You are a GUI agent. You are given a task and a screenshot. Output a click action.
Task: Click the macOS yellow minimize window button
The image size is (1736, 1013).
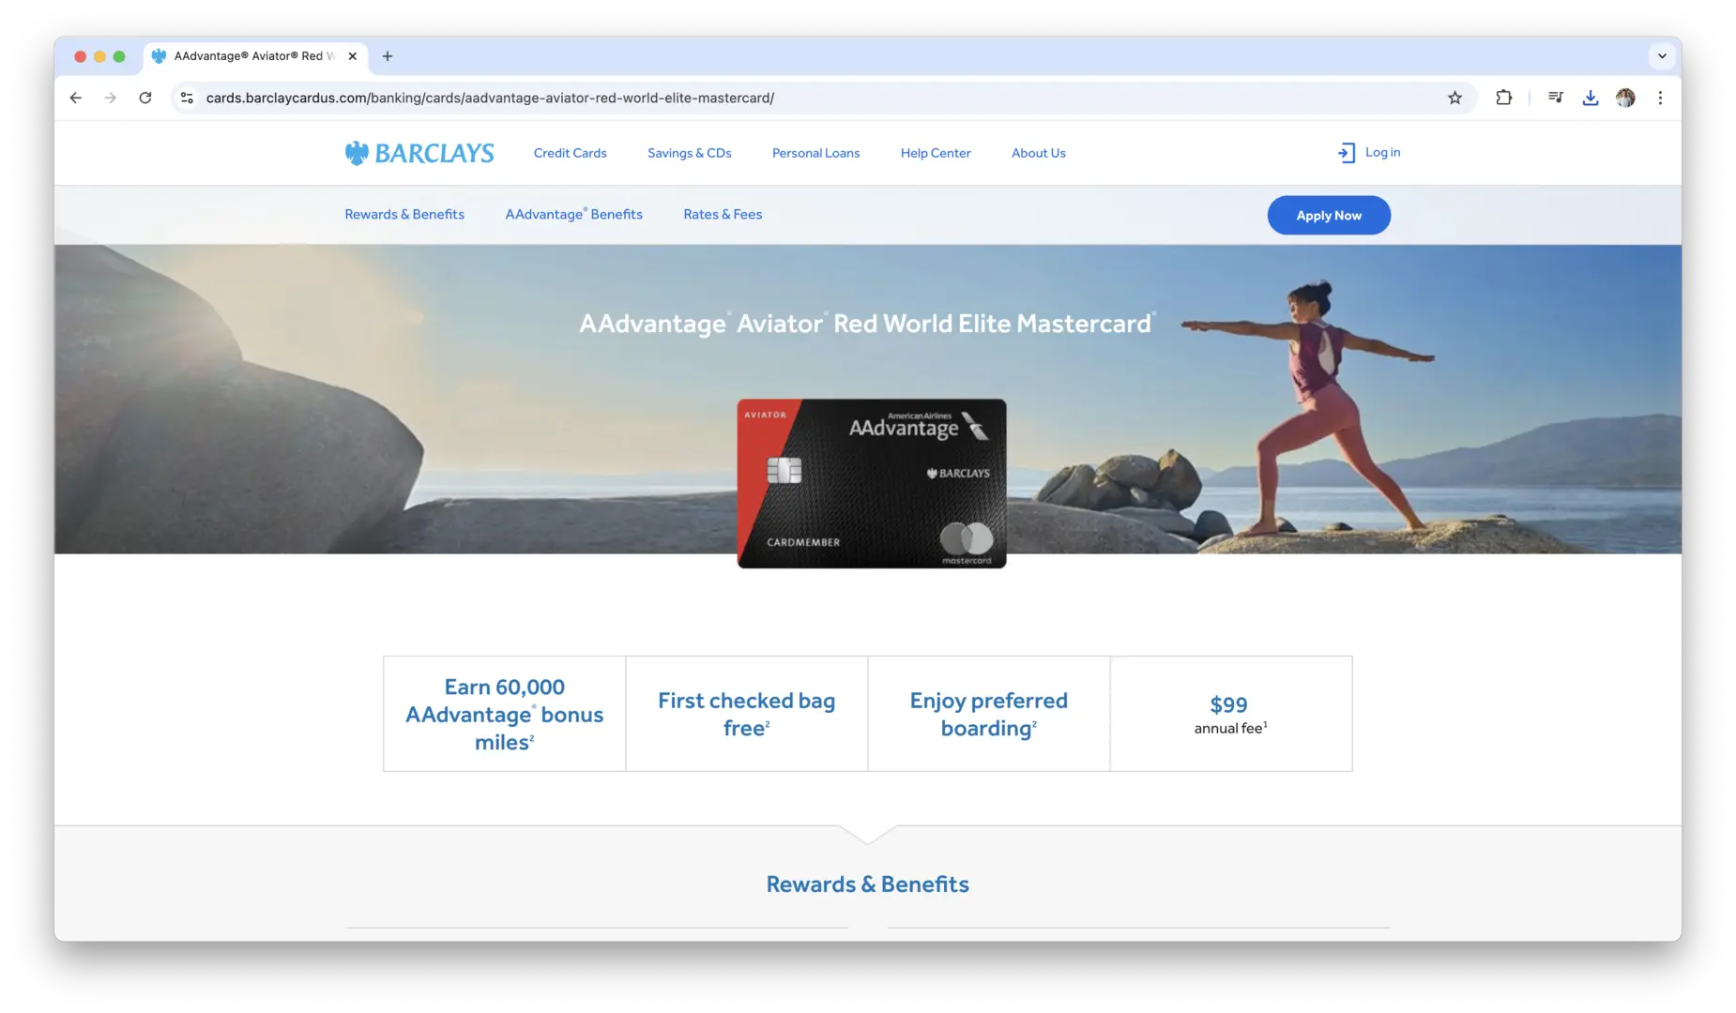coord(99,56)
